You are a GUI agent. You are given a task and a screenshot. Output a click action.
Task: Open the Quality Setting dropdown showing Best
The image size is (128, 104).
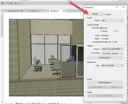pos(112,21)
